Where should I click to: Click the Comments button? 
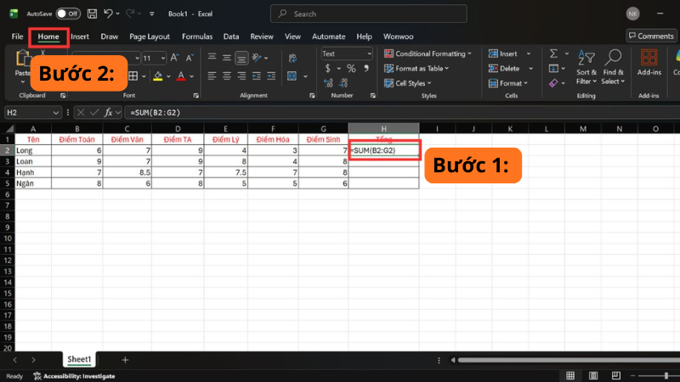coord(650,37)
